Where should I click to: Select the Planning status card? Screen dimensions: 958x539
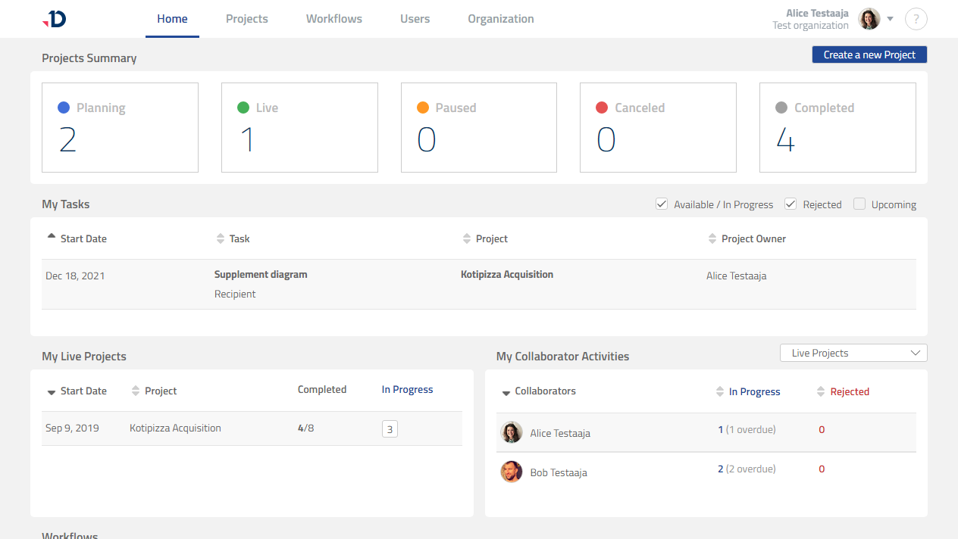point(120,127)
